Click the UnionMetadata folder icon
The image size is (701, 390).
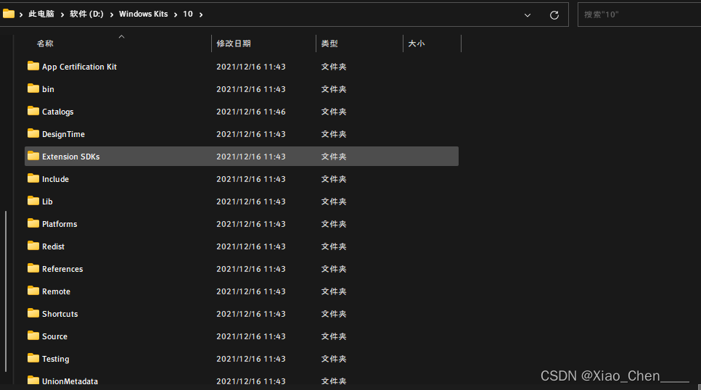33,381
